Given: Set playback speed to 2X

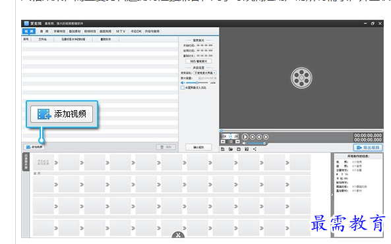Looking at the screenshot, I should [x=236, y=137].
